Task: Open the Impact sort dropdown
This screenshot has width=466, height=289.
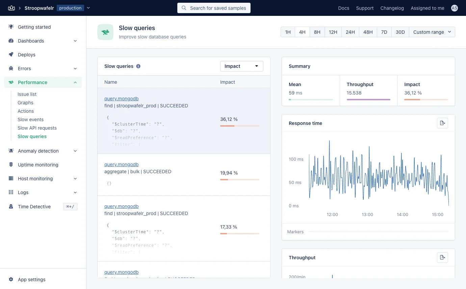Action: [241, 66]
